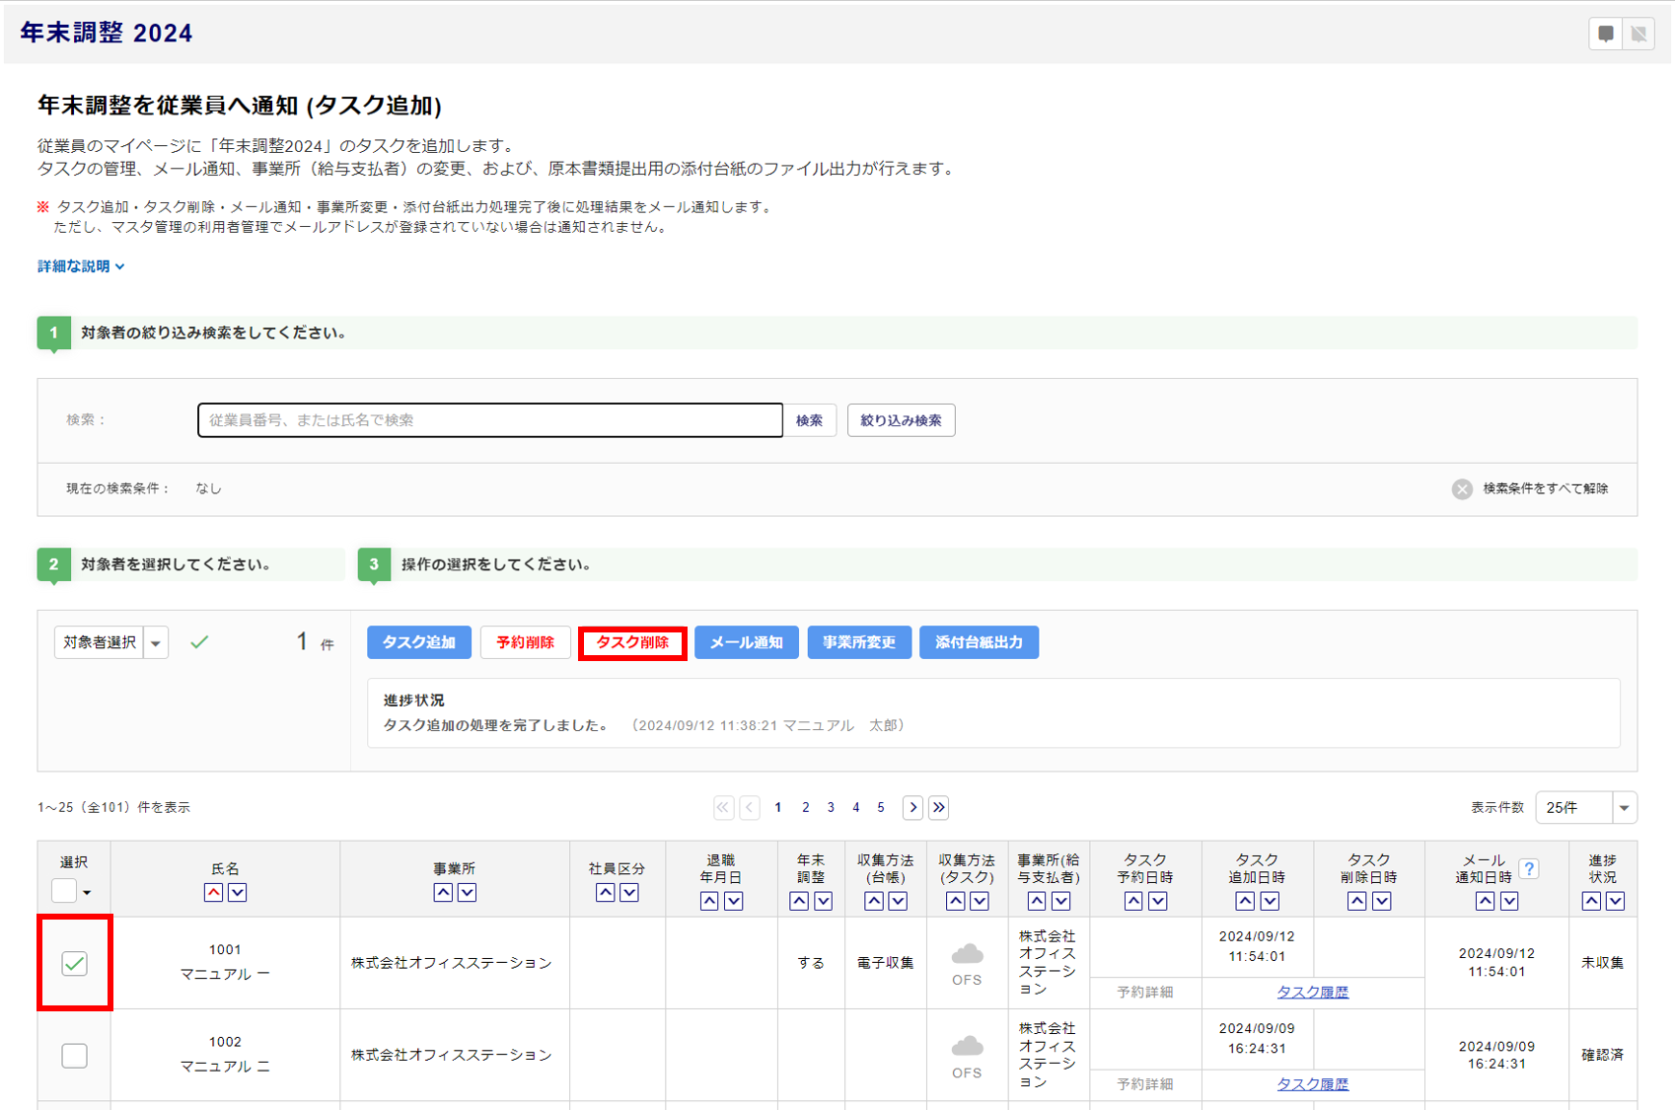
Task: Click 予約削除 button
Action: click(x=525, y=642)
